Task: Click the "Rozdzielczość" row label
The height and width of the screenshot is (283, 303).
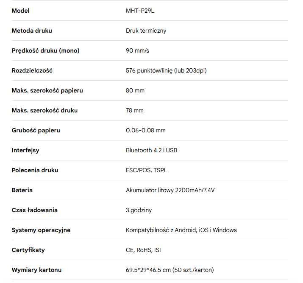Action: click(32, 70)
